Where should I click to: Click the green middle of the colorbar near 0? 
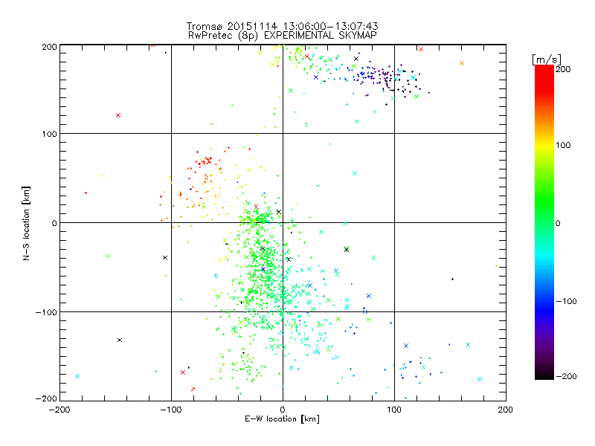tap(544, 222)
